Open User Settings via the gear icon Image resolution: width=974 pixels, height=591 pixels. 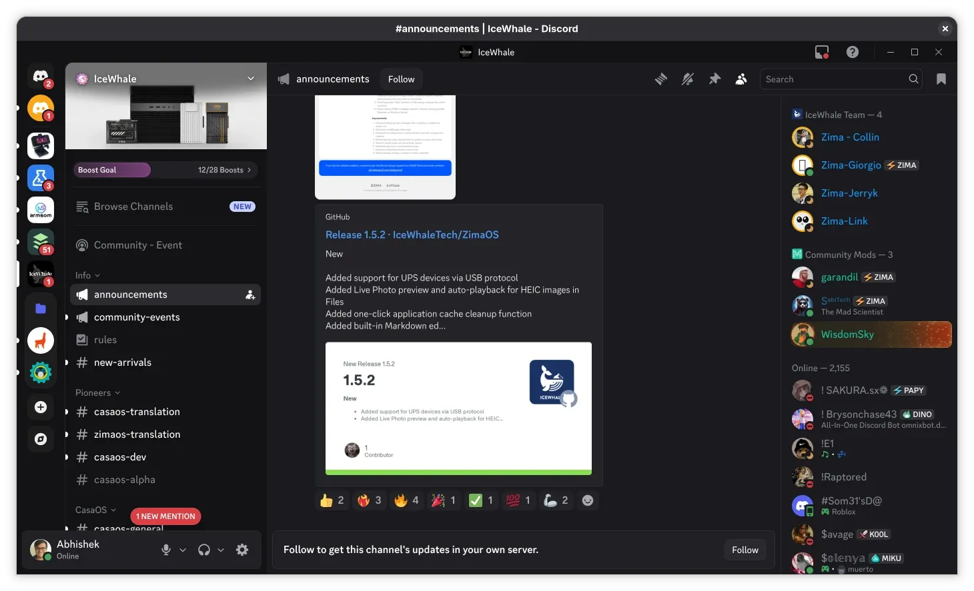click(x=241, y=550)
